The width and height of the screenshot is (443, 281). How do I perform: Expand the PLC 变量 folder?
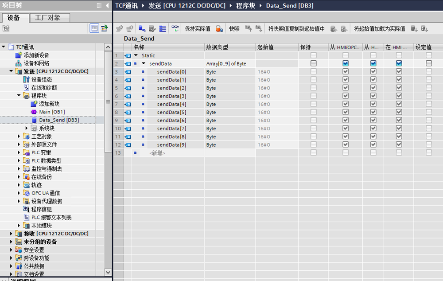point(19,152)
